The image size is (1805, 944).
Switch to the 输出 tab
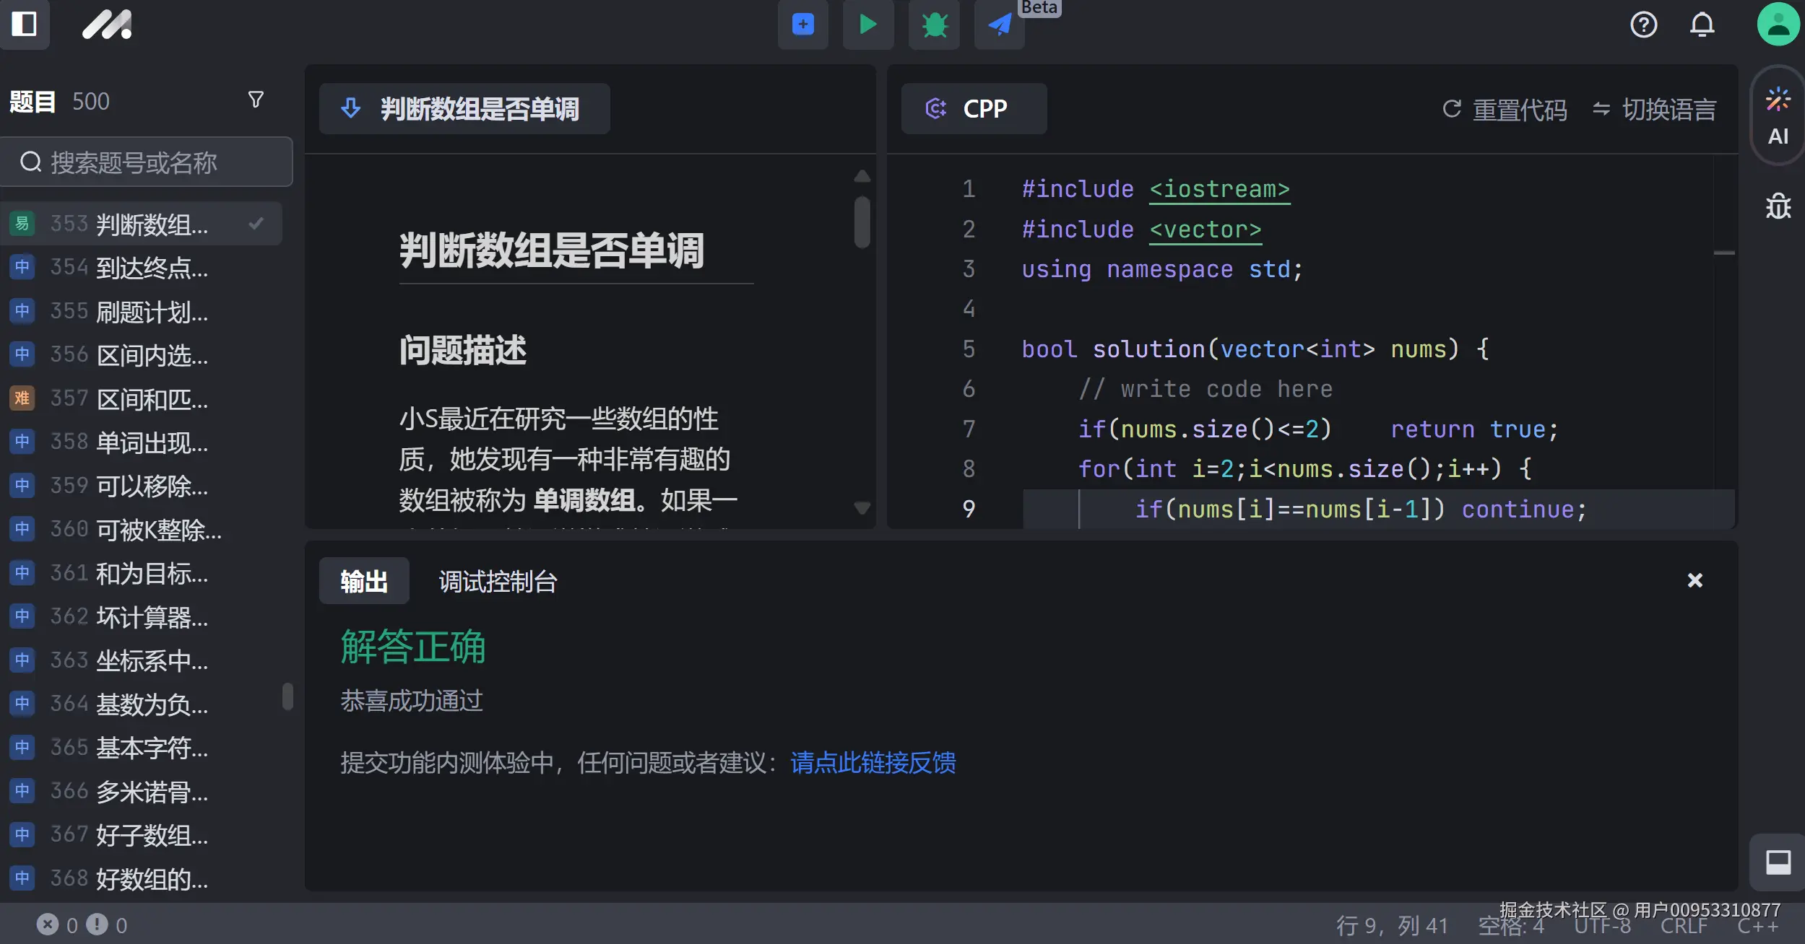click(x=364, y=581)
